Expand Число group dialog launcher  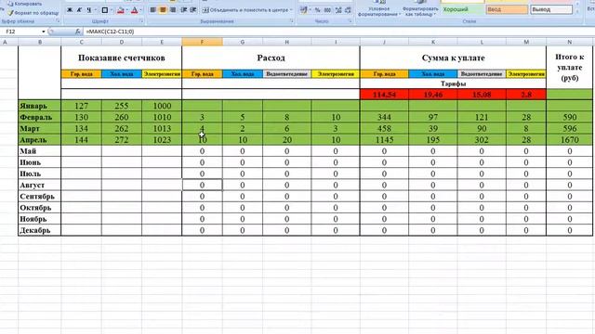coord(350,21)
